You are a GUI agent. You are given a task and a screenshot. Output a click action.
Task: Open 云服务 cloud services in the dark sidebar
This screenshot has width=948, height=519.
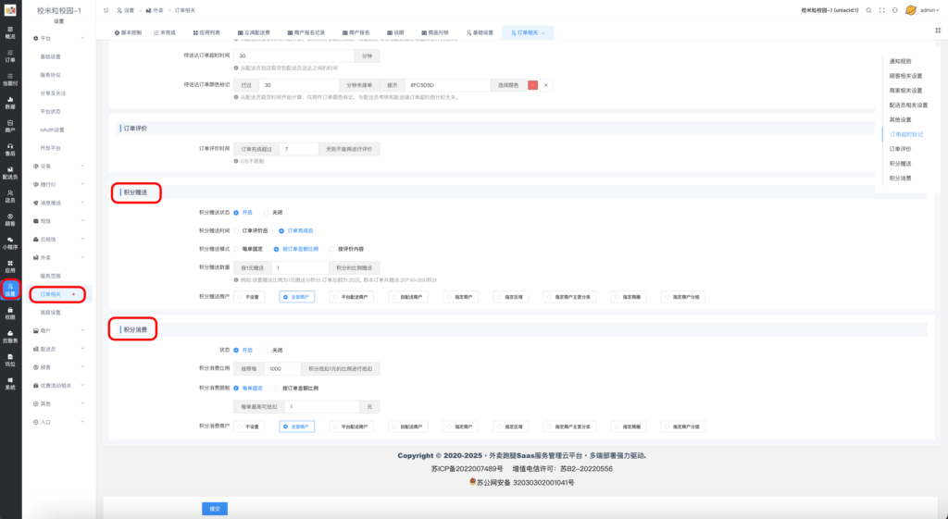point(10,337)
